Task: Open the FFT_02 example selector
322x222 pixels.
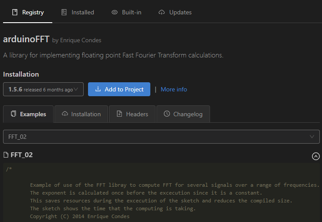Action: (161, 137)
